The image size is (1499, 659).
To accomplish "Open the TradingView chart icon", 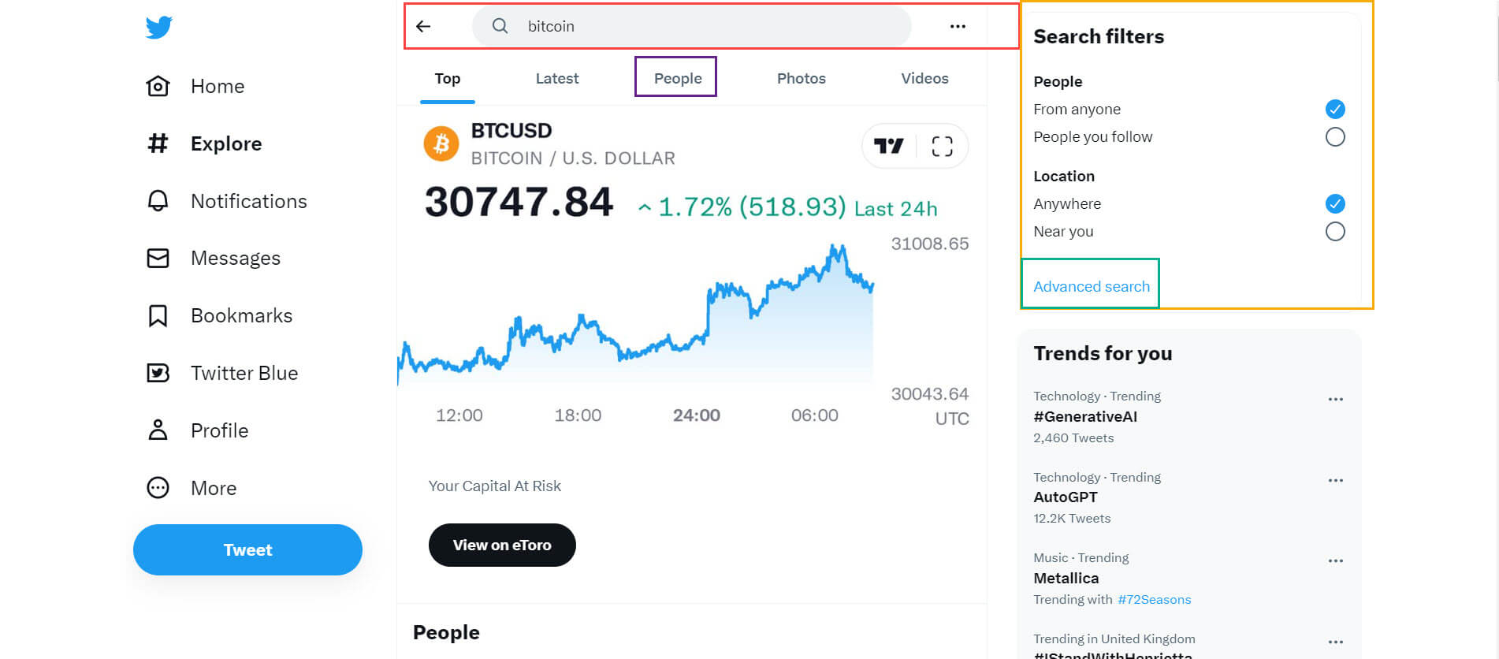I will coord(889,146).
